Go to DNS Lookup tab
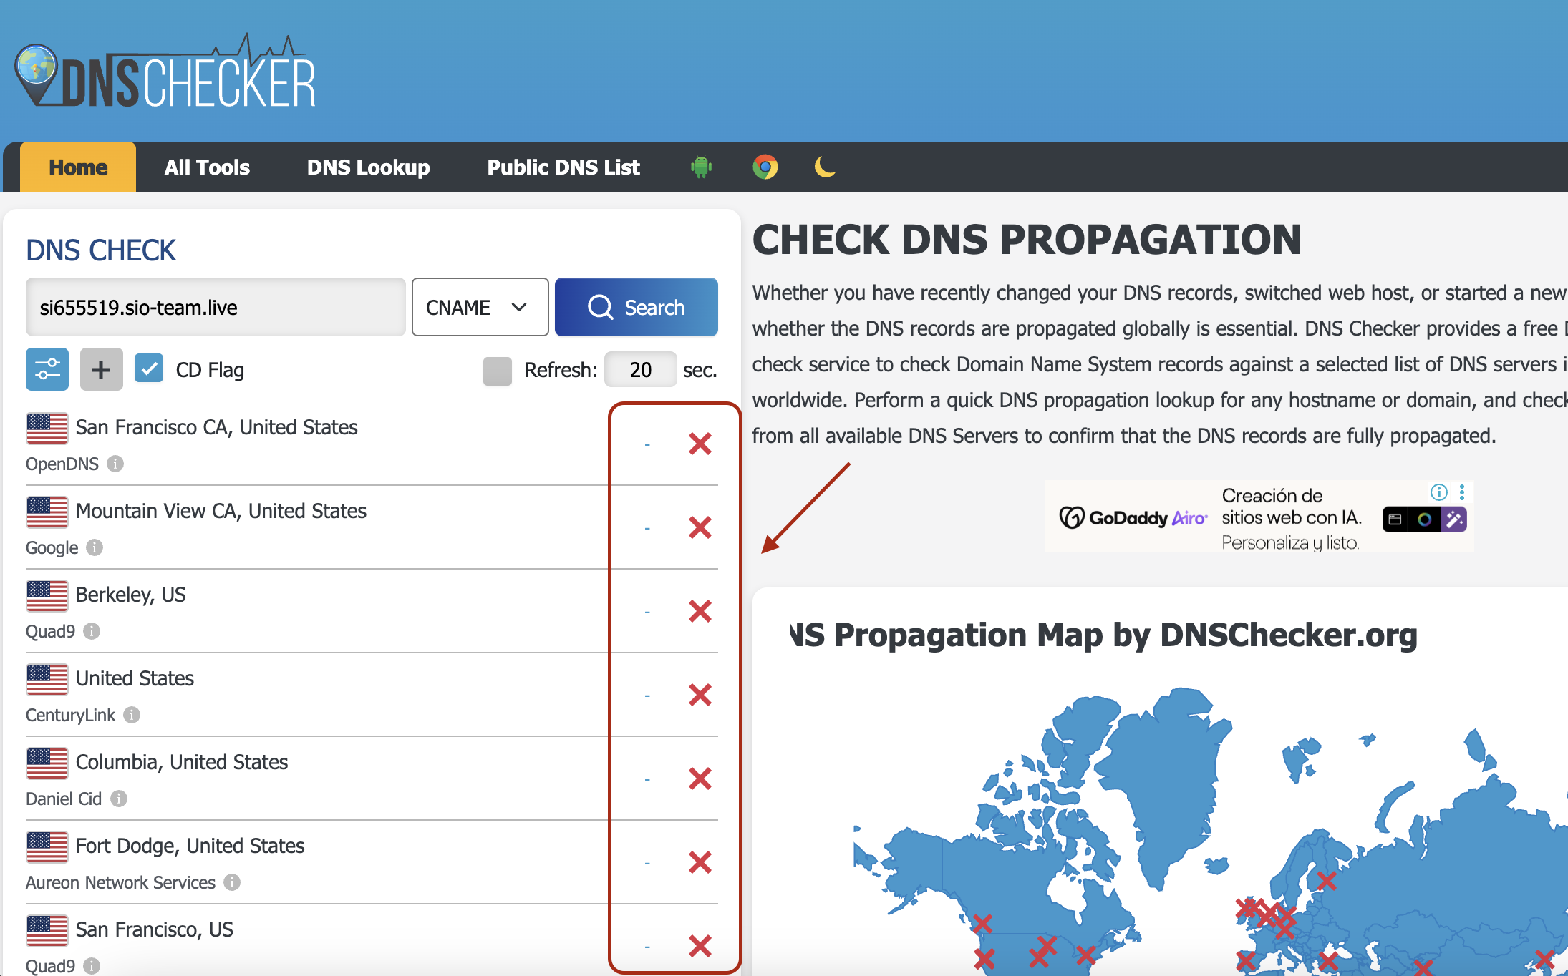Screen dimensions: 1568x976 click(368, 167)
